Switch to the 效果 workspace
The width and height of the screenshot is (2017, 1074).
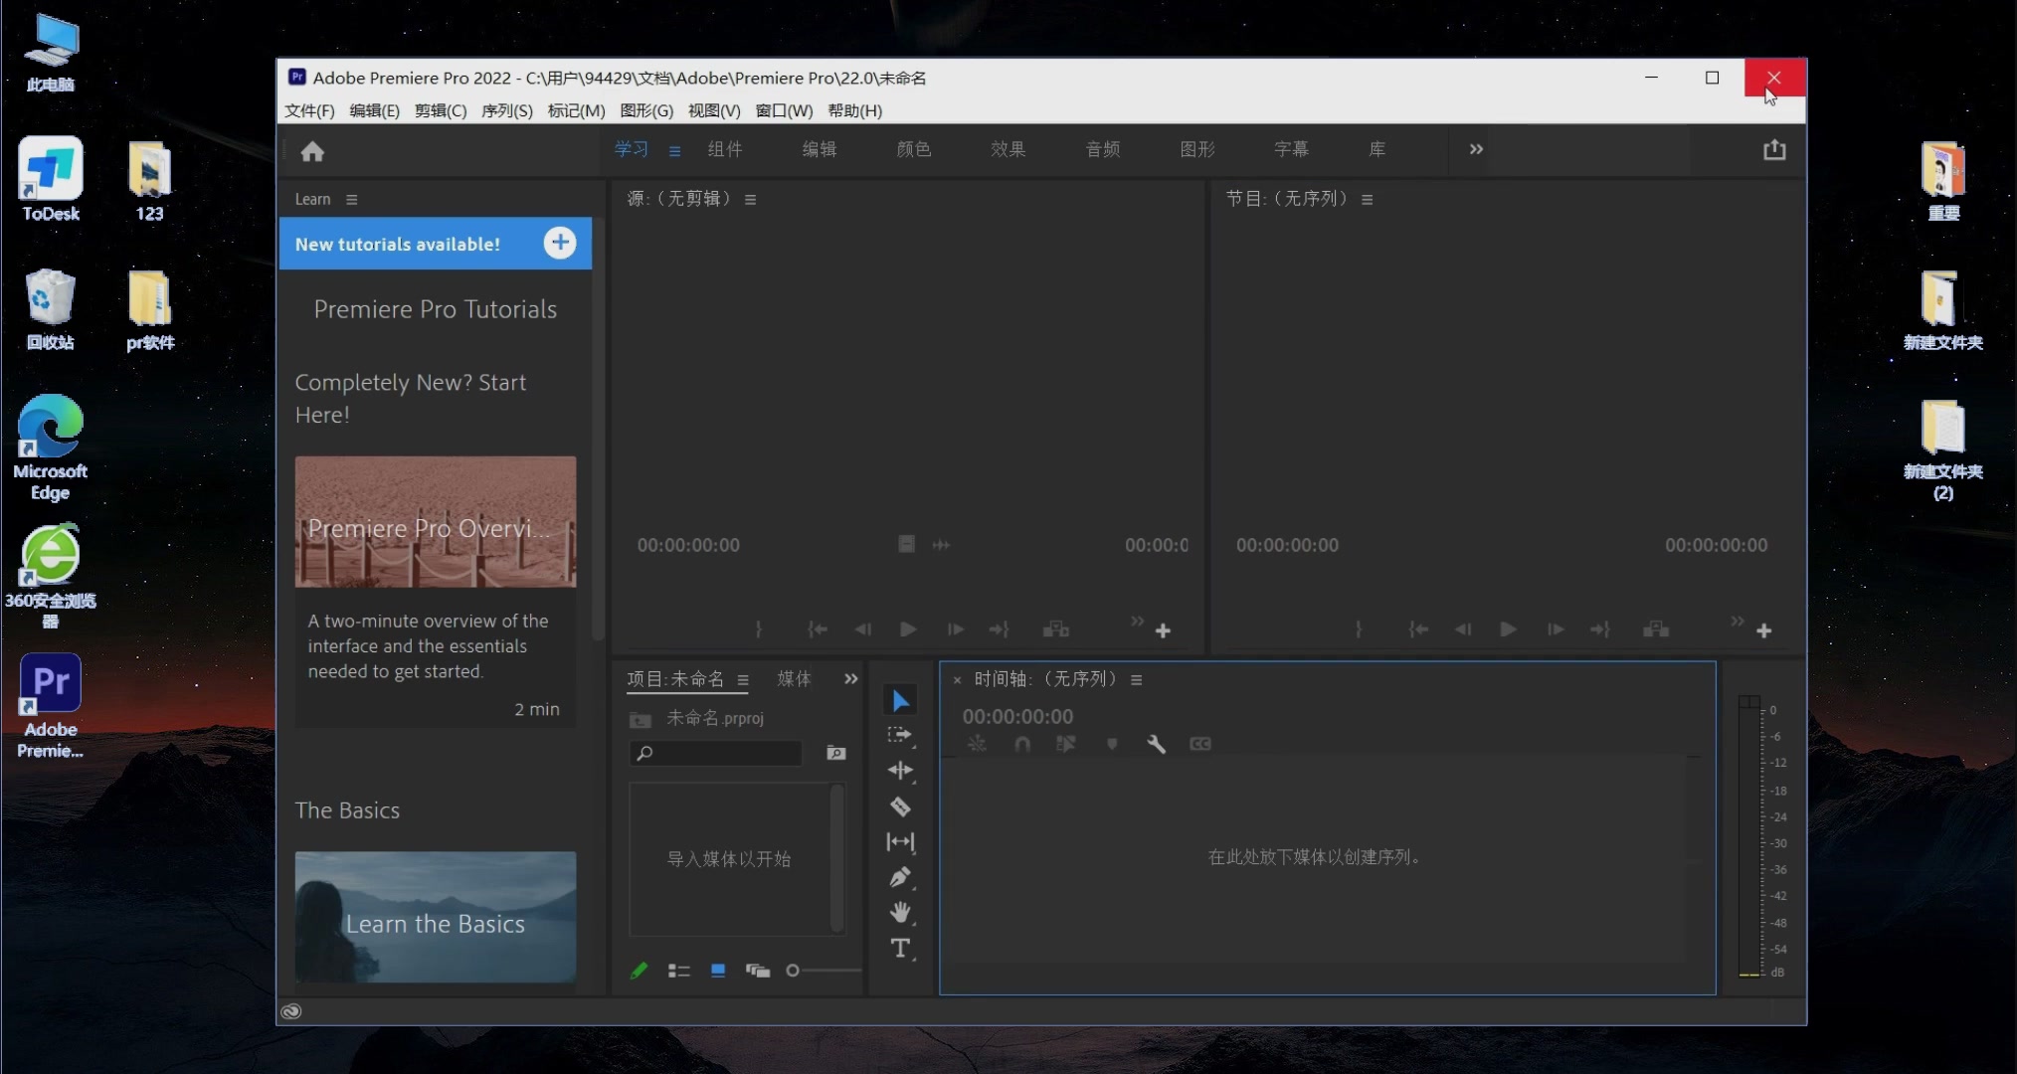coord(1008,149)
